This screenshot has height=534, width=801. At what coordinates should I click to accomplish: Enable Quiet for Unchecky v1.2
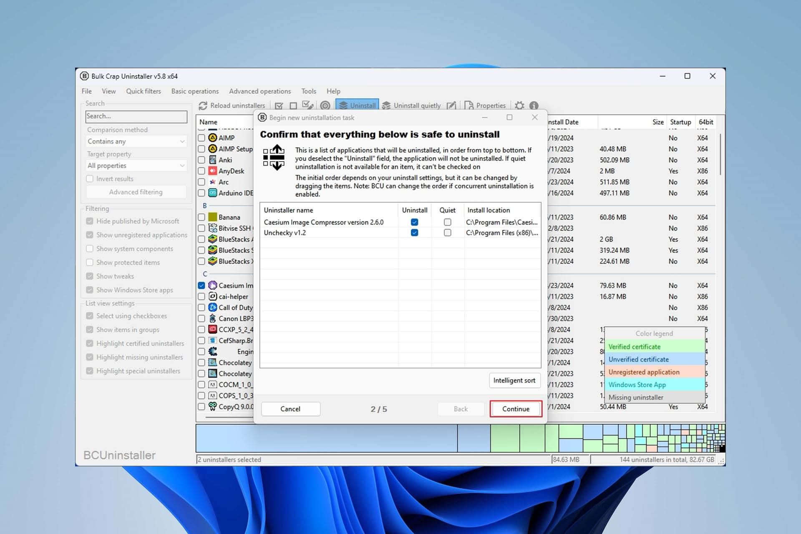click(448, 232)
